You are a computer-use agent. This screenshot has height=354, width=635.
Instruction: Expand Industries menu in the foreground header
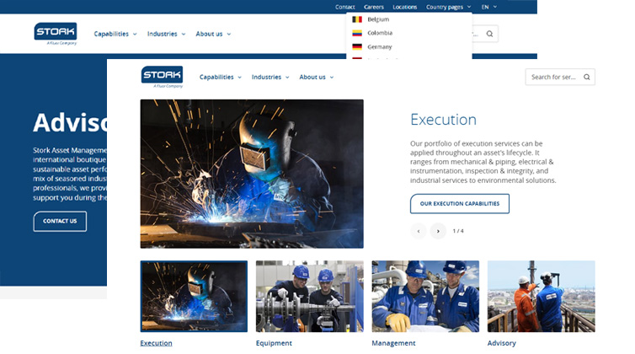pyautogui.click(x=270, y=77)
